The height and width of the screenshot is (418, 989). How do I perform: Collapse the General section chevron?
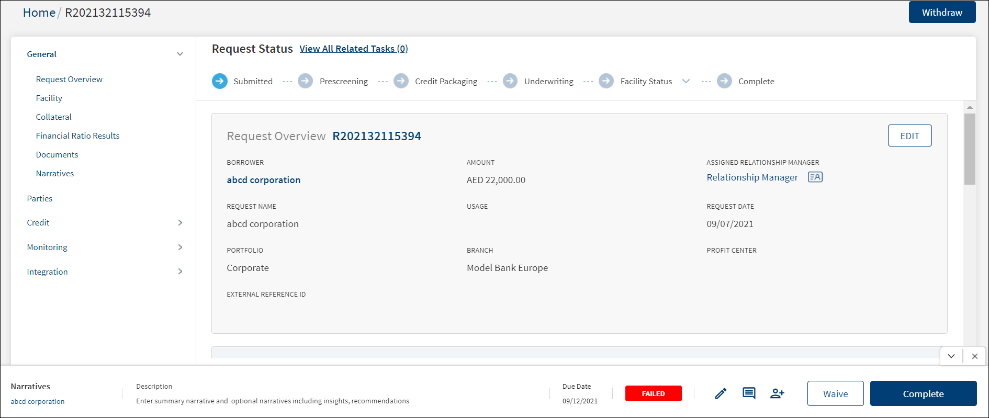click(x=180, y=54)
